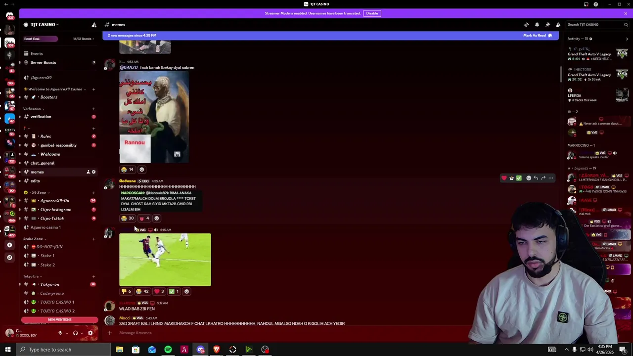
Task: Deafen with the headphones icon
Action: 75,333
